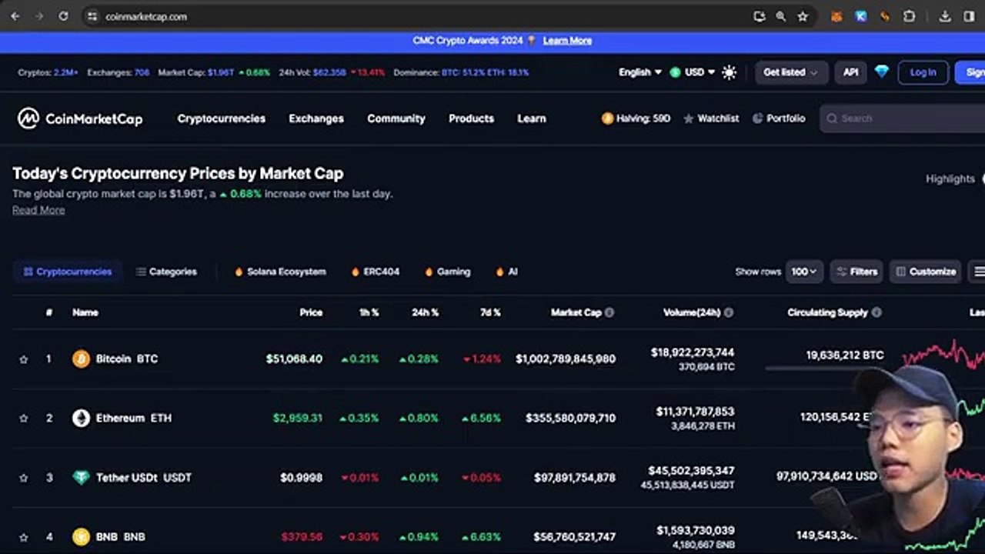Click the Bitcoin coin icon

81,359
